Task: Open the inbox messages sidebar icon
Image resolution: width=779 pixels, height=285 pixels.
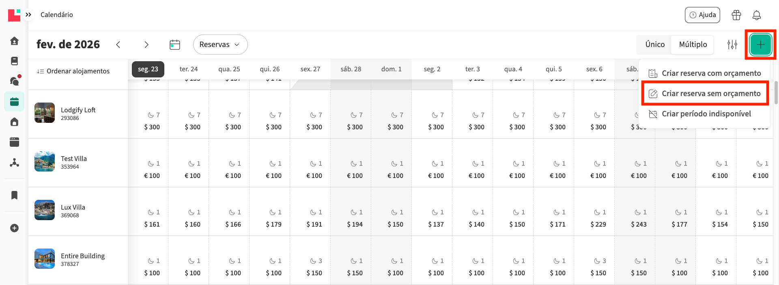Action: [x=15, y=81]
